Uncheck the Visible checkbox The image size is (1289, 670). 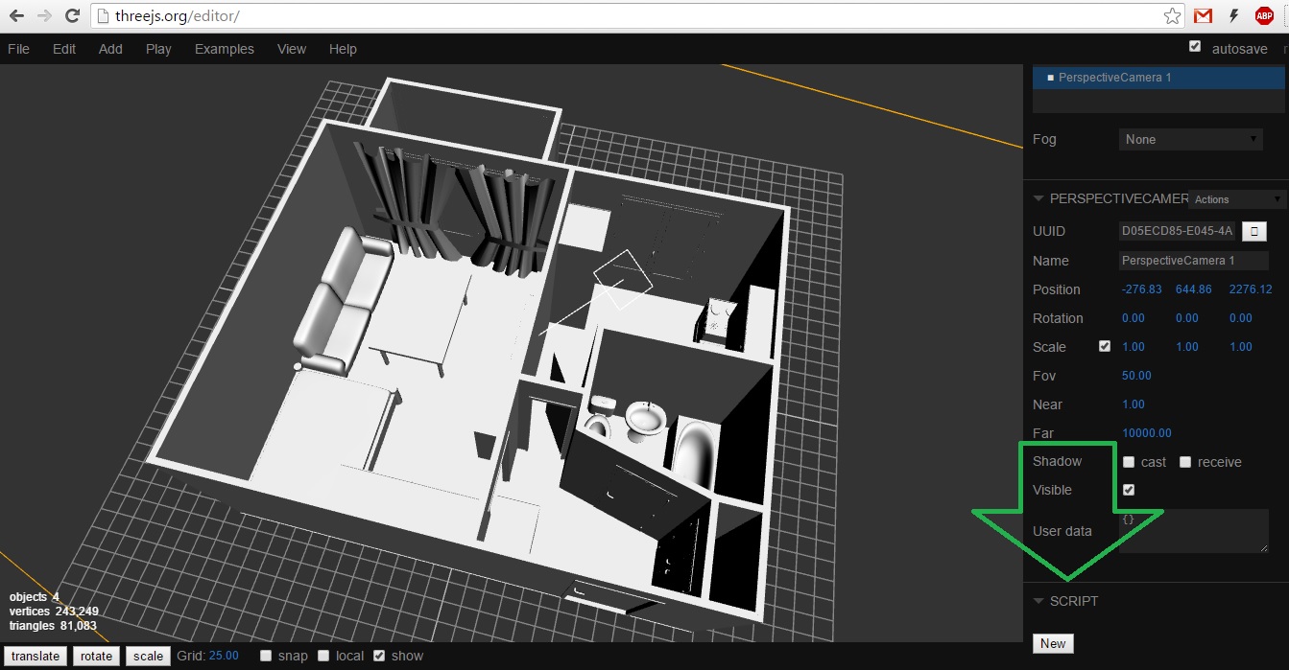pyautogui.click(x=1128, y=489)
